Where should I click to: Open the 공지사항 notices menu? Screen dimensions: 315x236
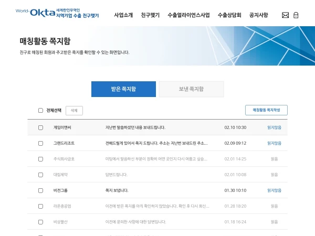coord(258,15)
